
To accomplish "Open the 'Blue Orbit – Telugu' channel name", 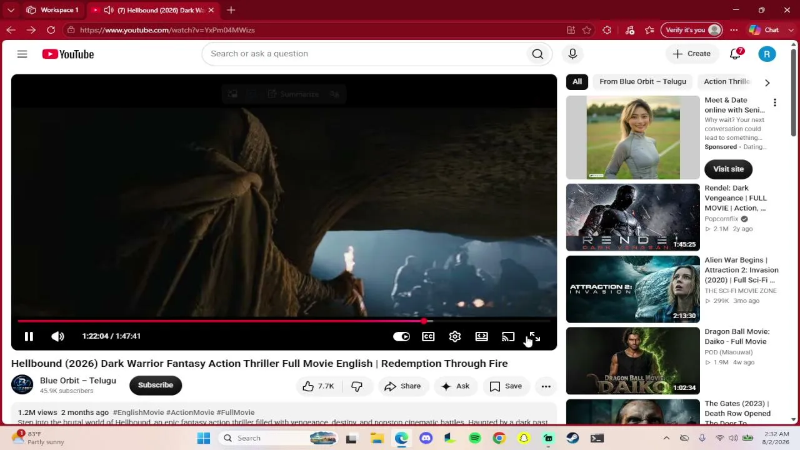I will pos(78,381).
